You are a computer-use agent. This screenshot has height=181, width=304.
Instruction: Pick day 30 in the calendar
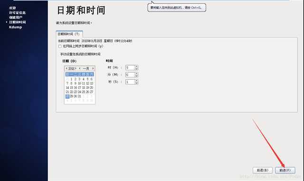pos(76,96)
